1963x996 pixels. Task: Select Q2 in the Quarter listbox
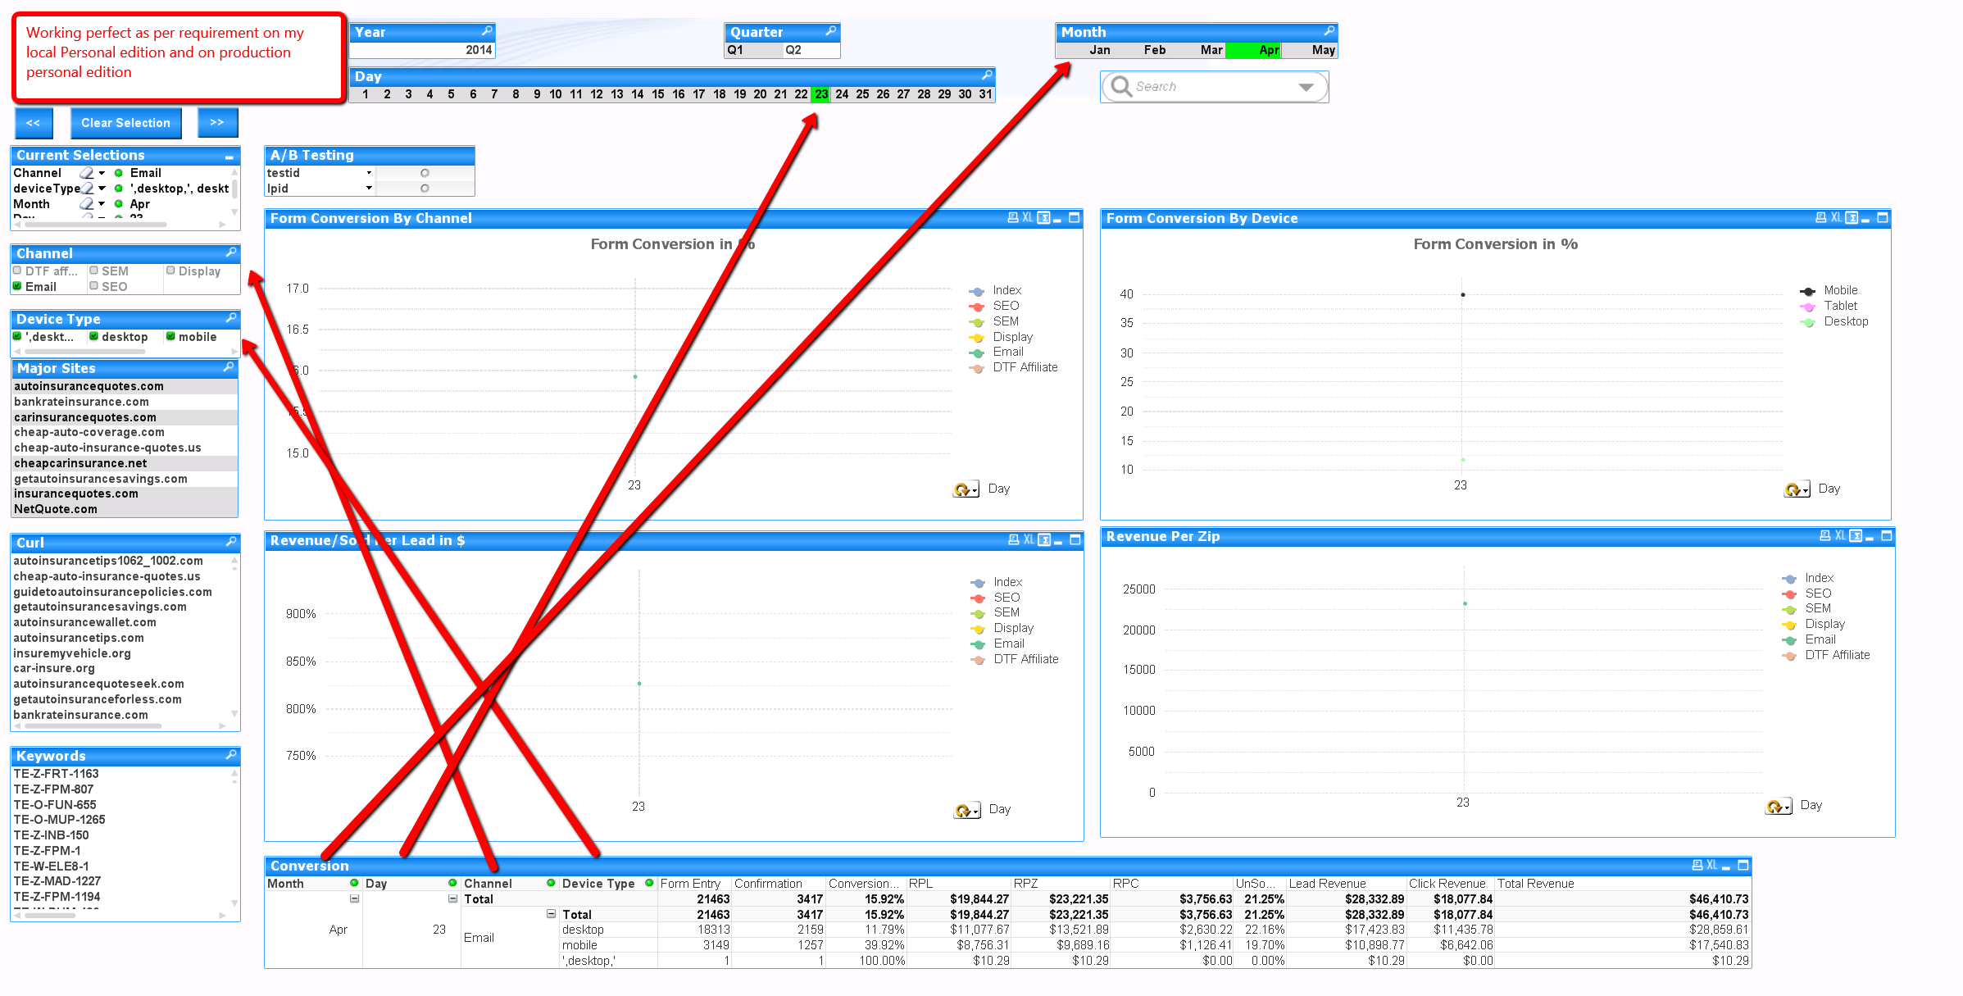793,50
